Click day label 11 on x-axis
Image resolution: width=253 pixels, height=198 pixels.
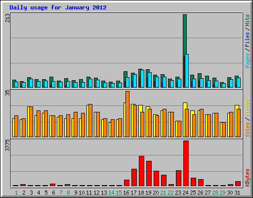(x=89, y=193)
